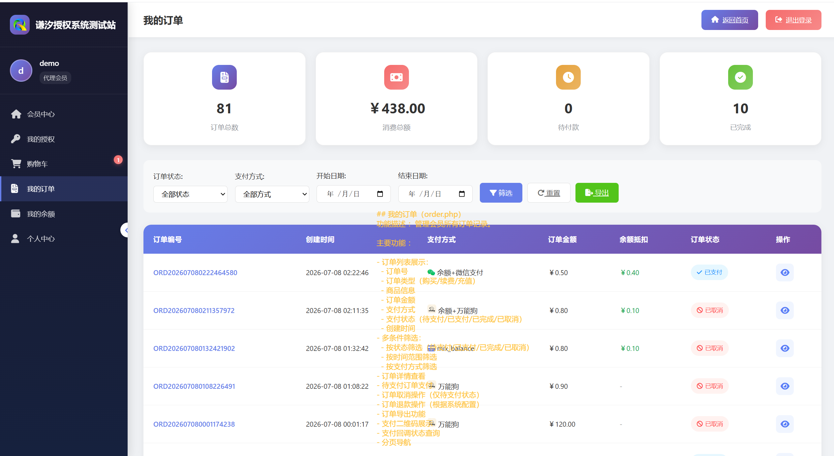Viewport: 834px width, 456px height.
Task: View details of order ORD202607080211357972
Action: coord(785,310)
